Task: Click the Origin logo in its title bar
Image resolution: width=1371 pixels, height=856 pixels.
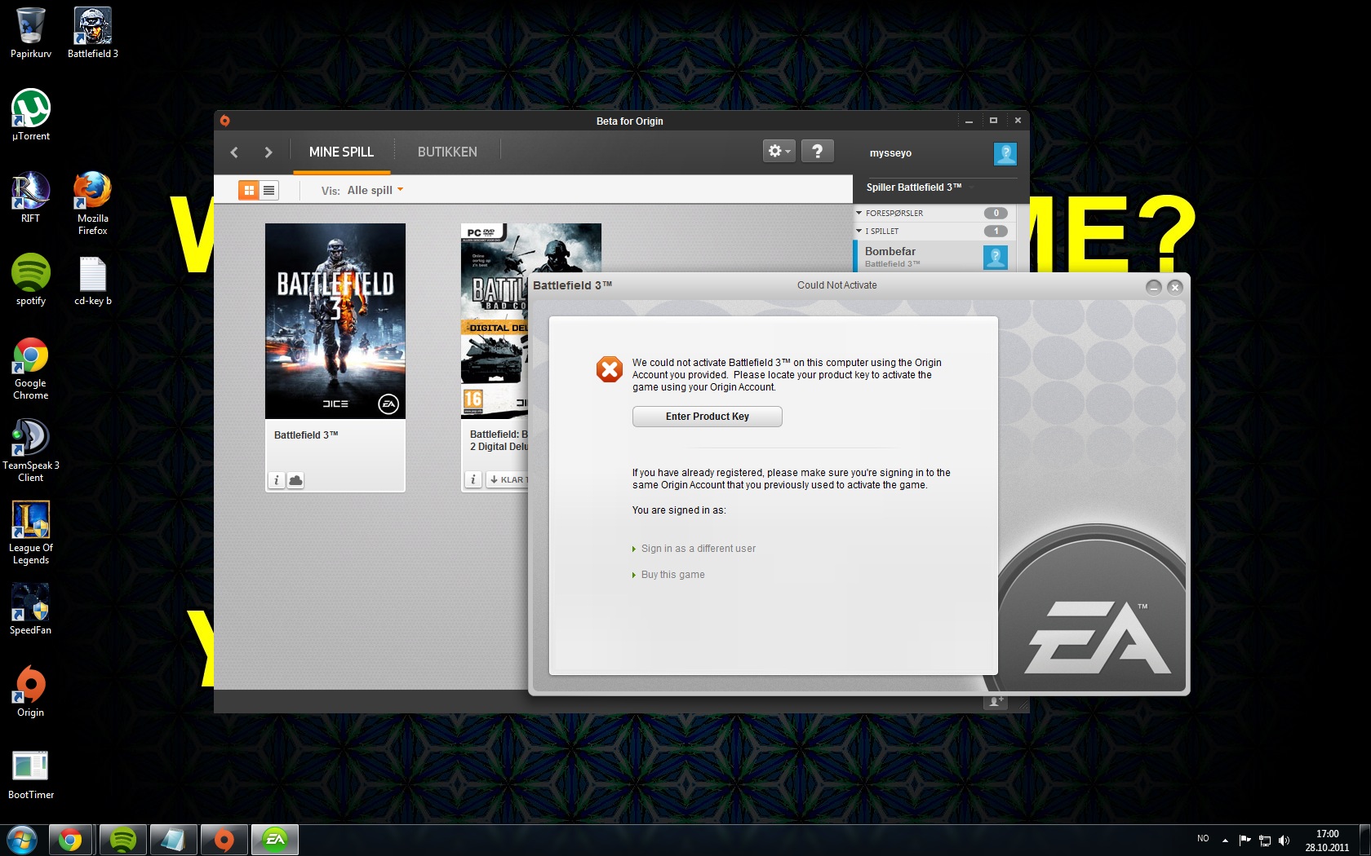Action: click(224, 121)
